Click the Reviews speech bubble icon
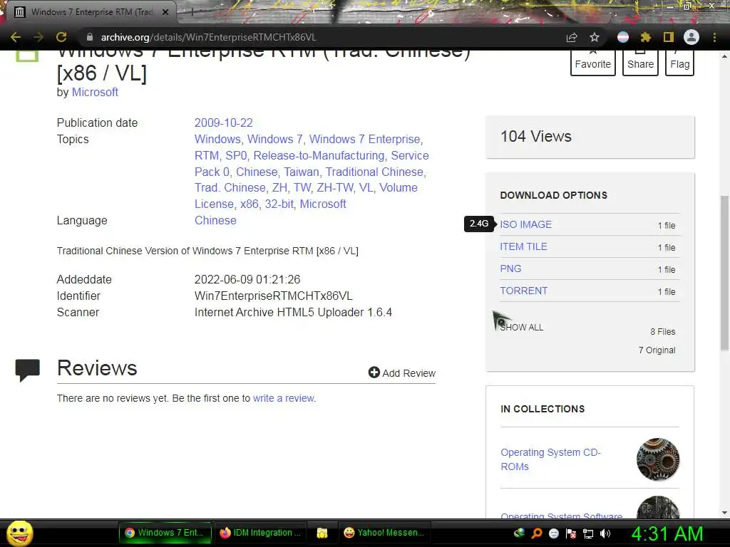 tap(28, 370)
